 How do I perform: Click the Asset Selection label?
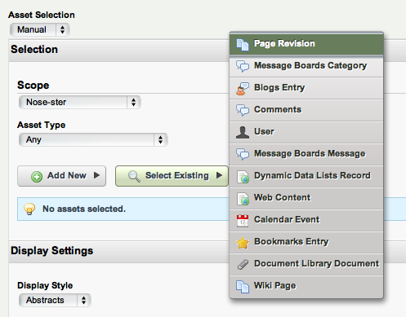[42, 15]
